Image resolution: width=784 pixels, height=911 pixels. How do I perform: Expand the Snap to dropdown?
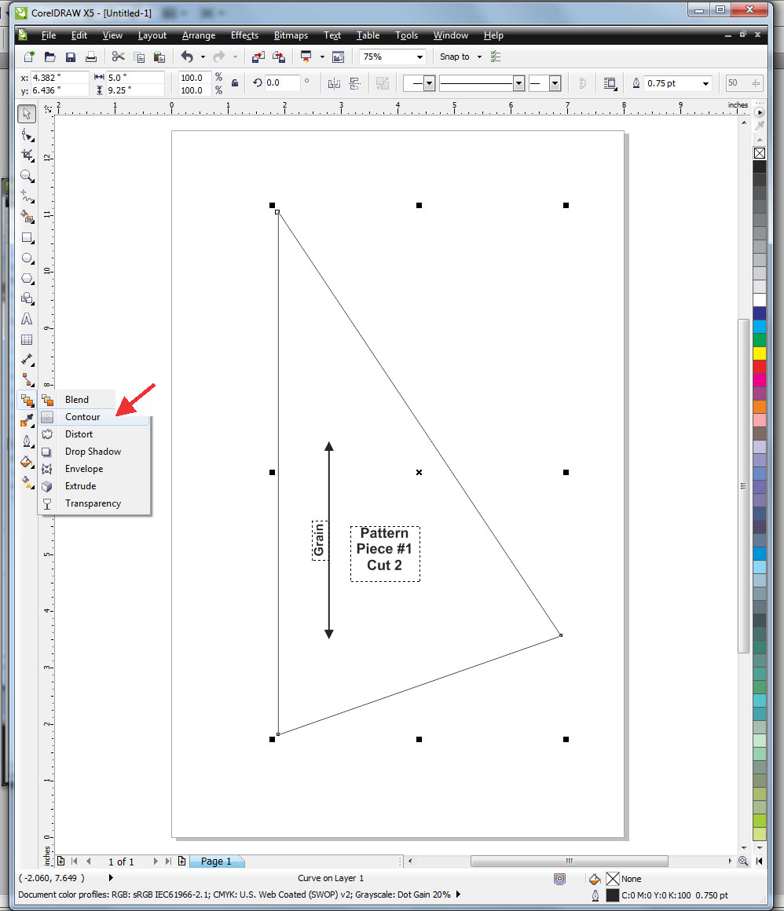tap(479, 57)
